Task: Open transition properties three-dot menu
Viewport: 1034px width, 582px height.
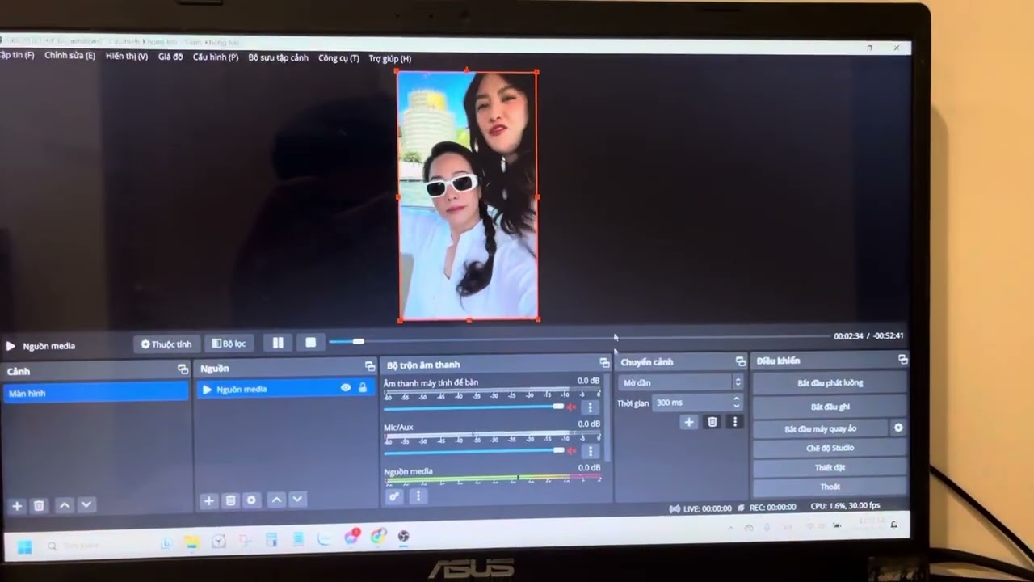Action: [734, 422]
